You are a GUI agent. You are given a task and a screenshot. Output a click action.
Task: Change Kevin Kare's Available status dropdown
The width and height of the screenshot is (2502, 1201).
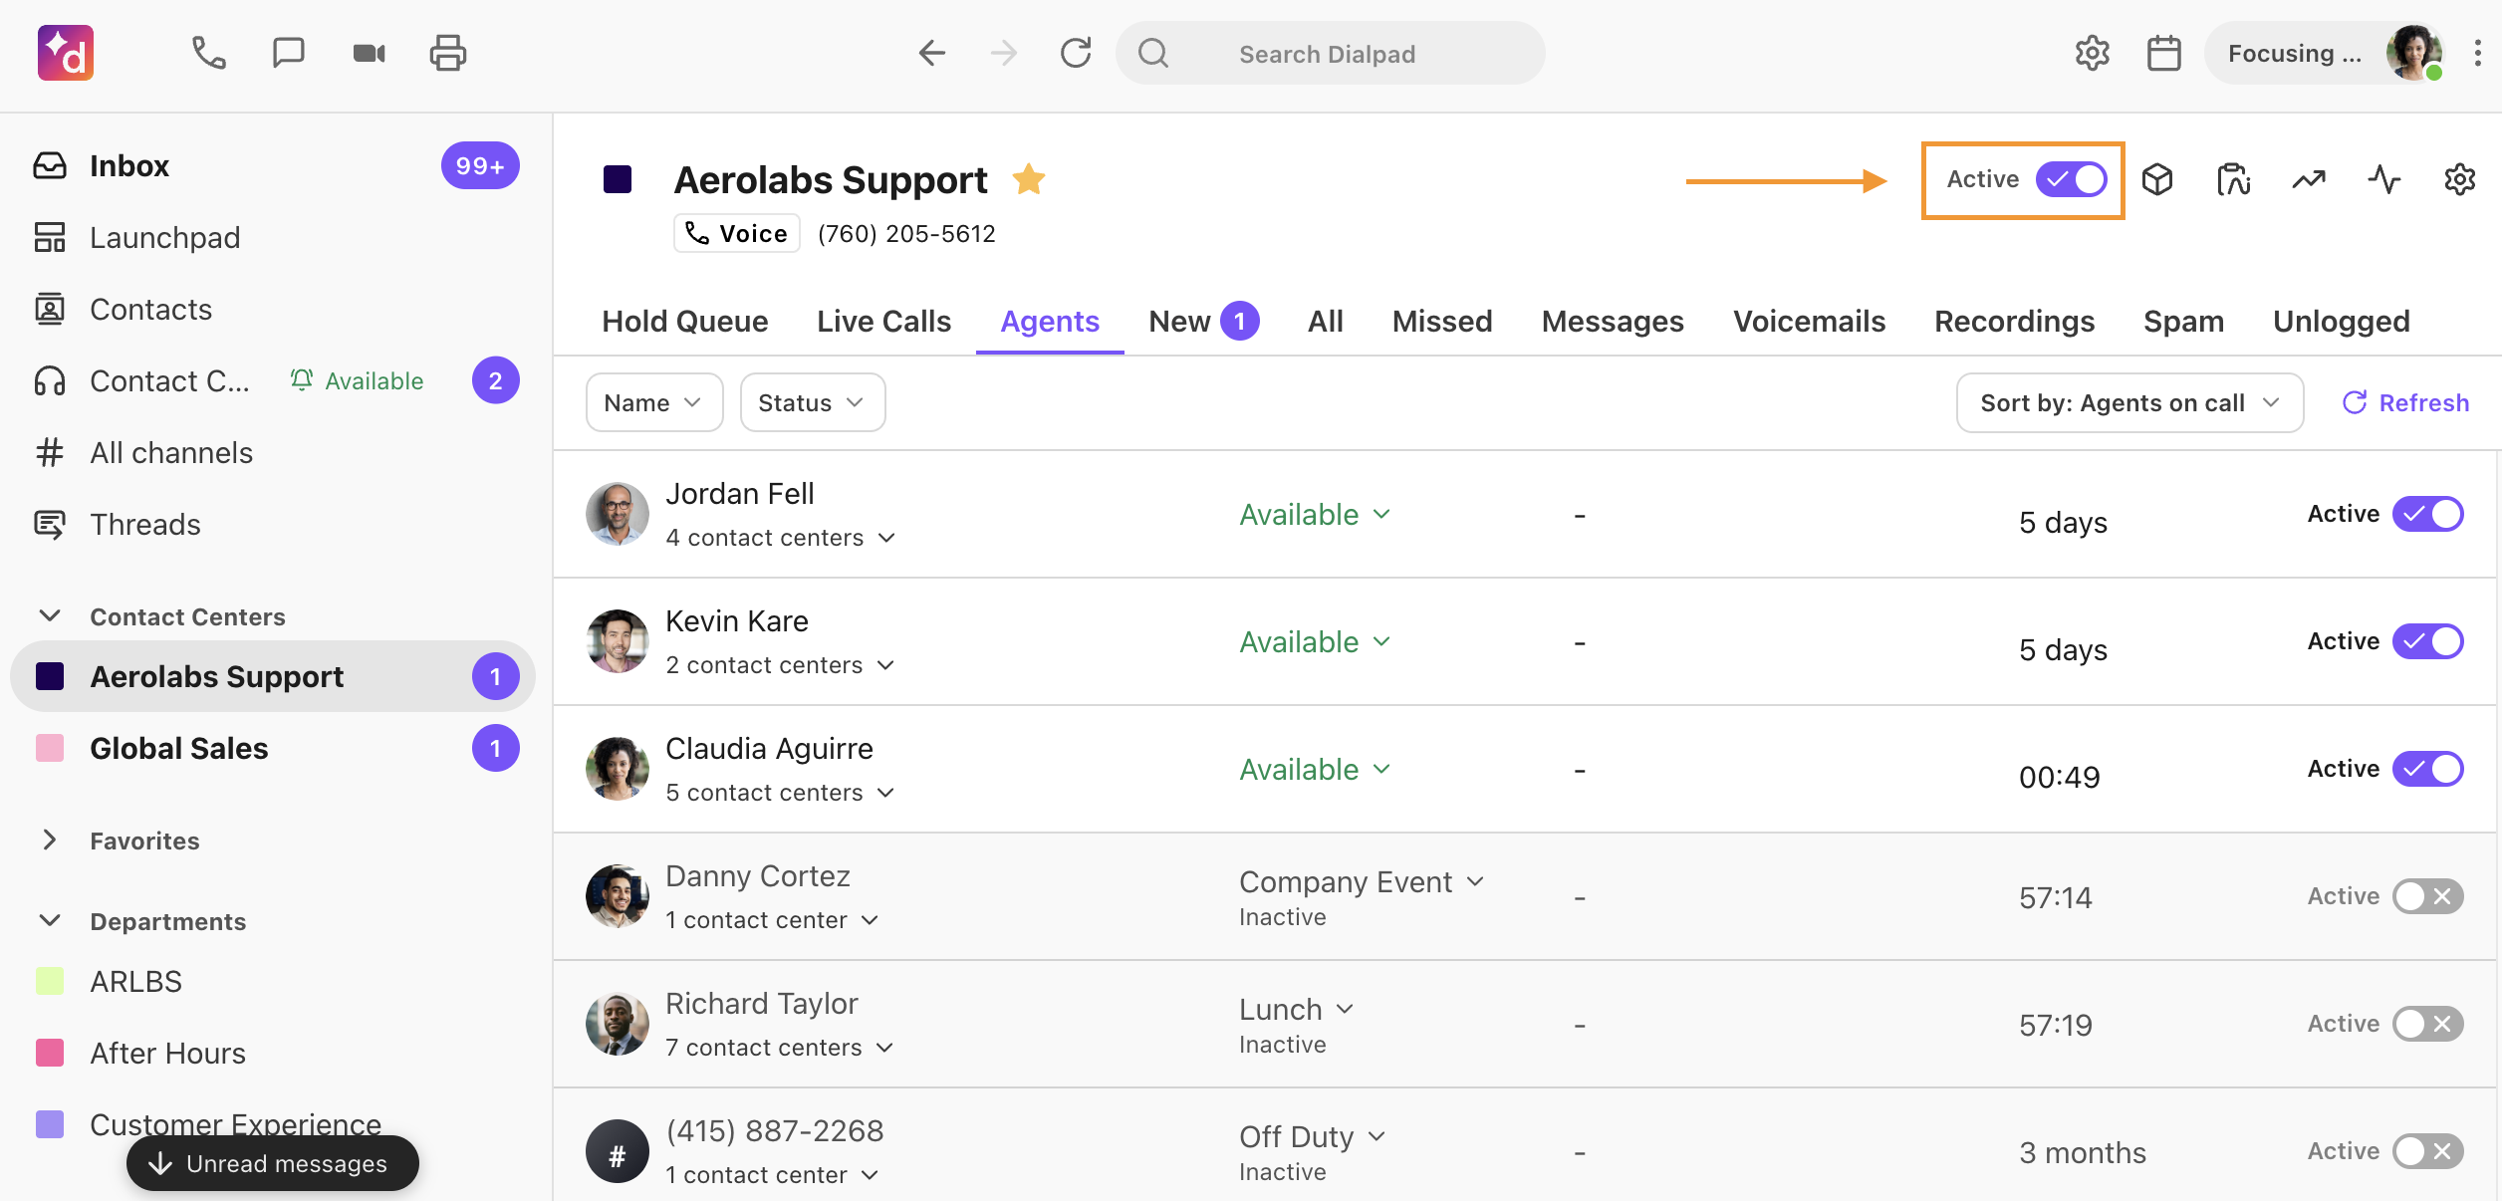click(x=1315, y=641)
